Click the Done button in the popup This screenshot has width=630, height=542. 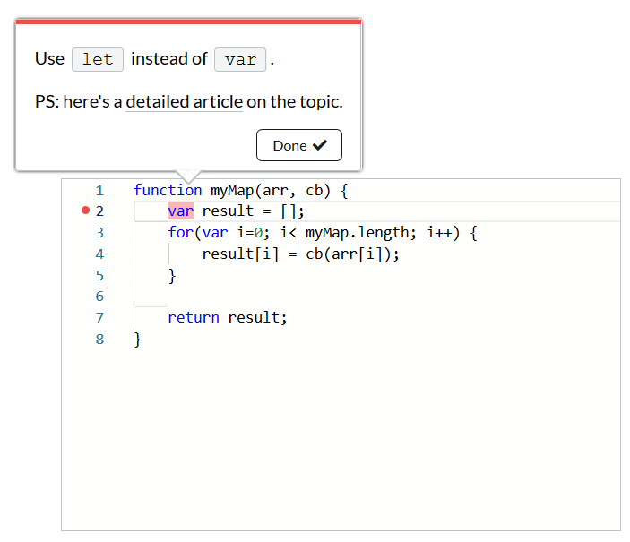point(298,145)
